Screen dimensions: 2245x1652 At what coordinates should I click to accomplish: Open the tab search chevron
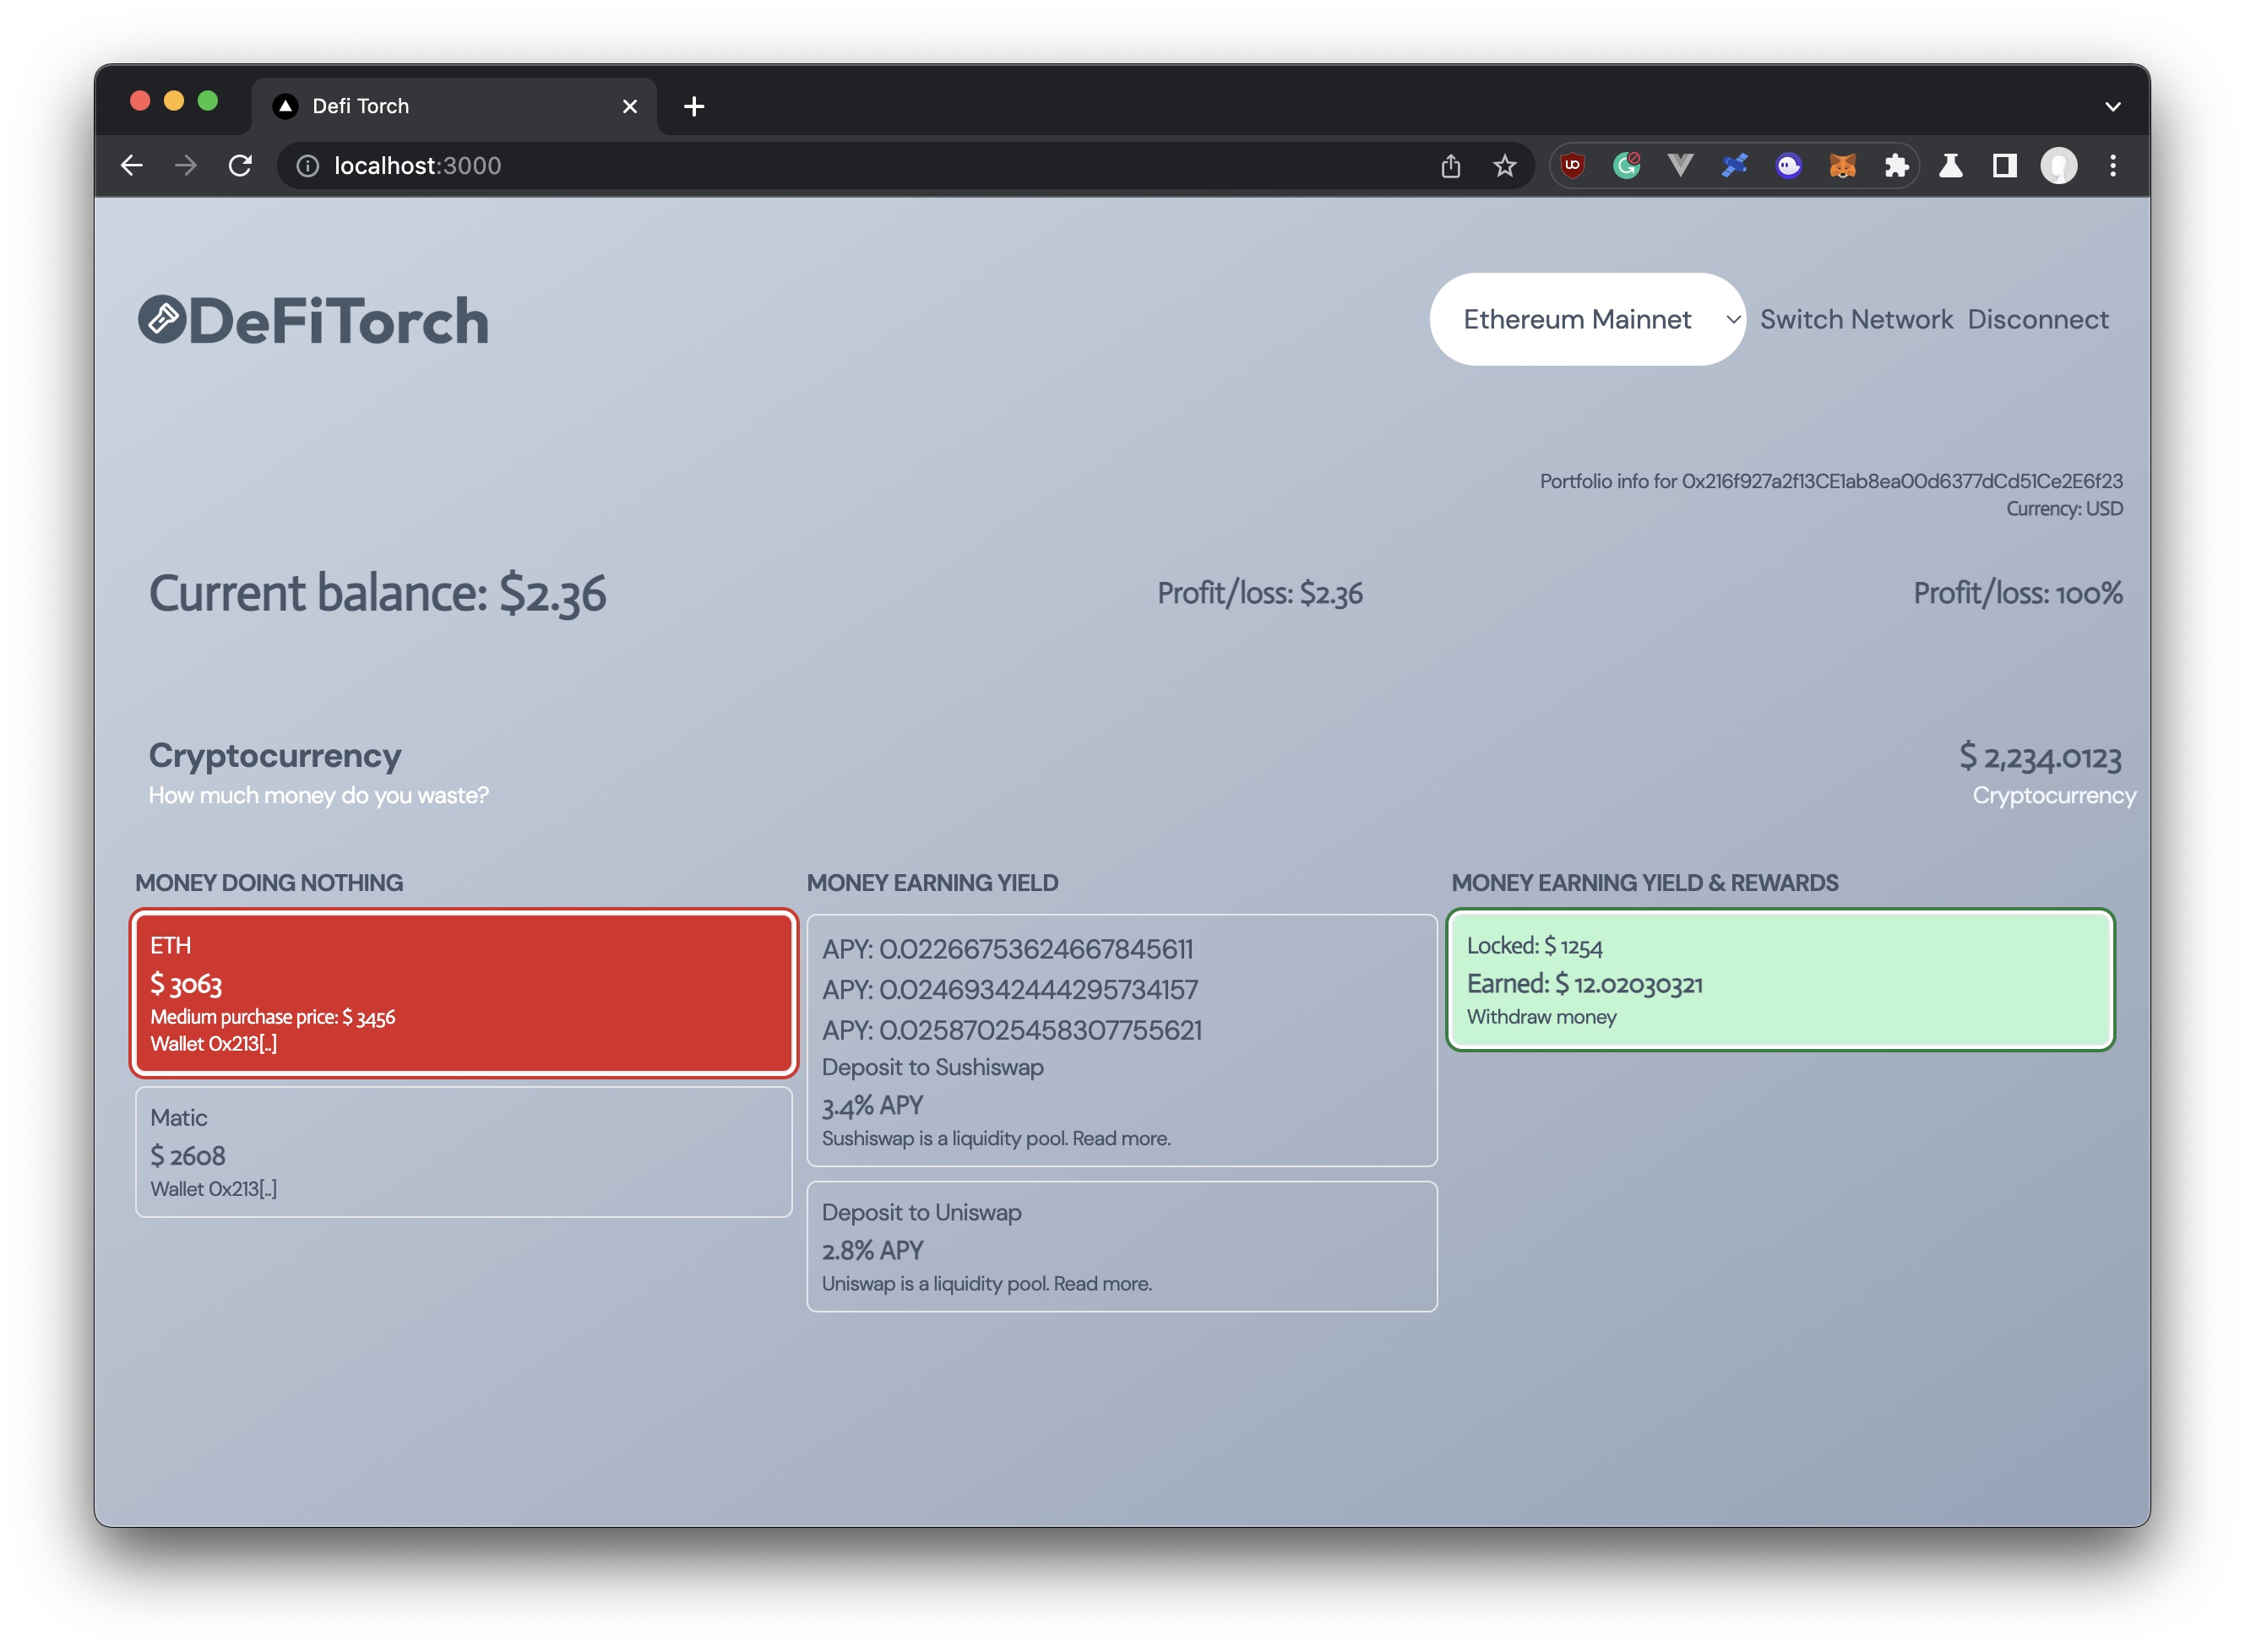pyautogui.click(x=2112, y=106)
